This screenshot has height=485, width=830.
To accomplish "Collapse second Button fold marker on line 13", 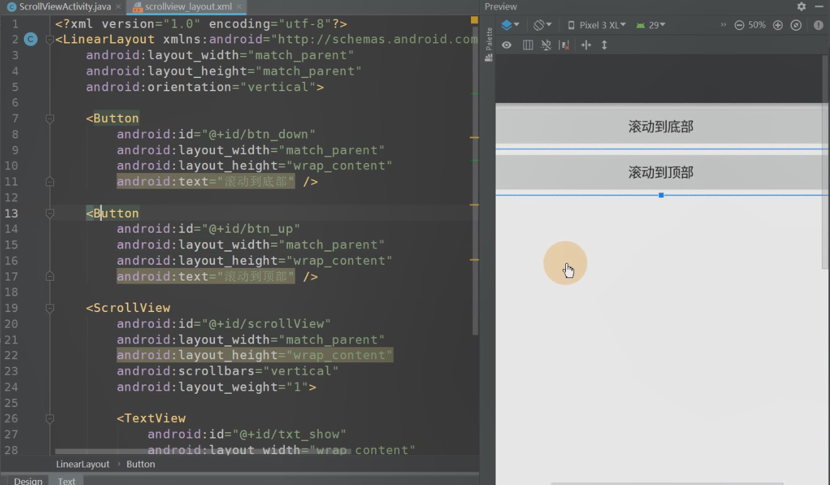I will [50, 213].
